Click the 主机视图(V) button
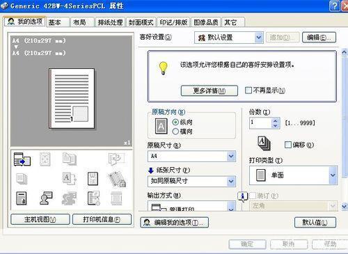The width and height of the screenshot is (348, 254). point(40,219)
